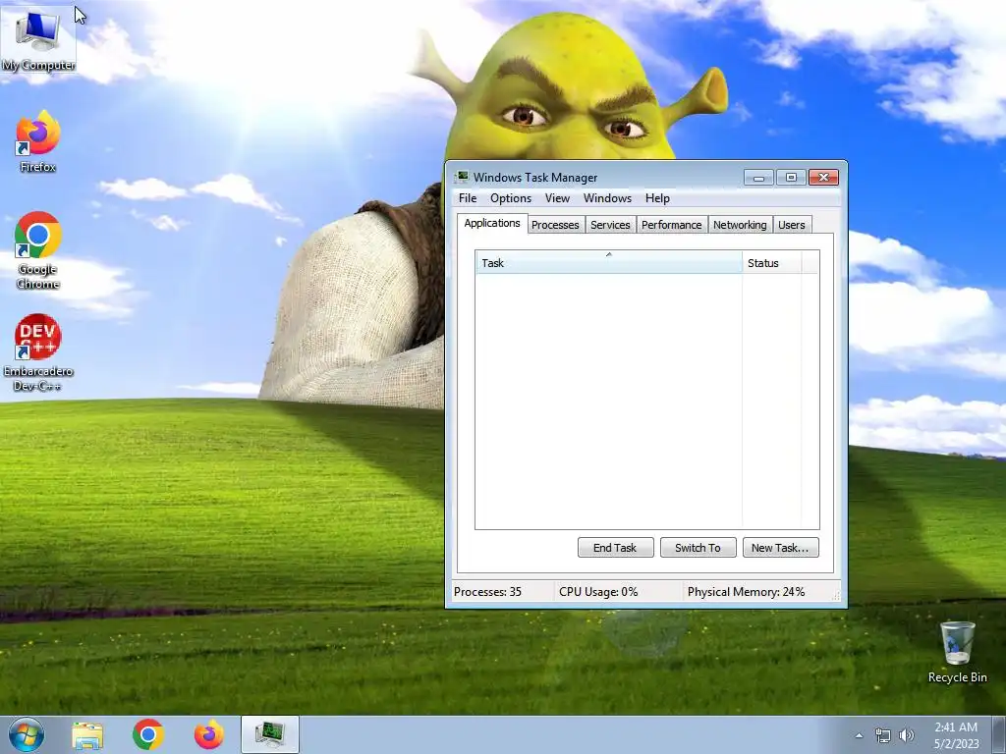Open network status tray icon

[x=883, y=735]
